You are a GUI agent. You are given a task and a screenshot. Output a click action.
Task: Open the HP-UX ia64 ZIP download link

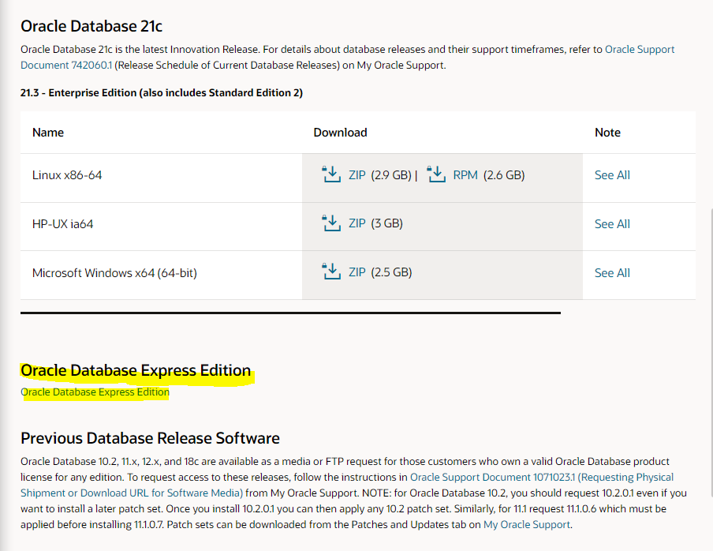pyautogui.click(x=357, y=223)
